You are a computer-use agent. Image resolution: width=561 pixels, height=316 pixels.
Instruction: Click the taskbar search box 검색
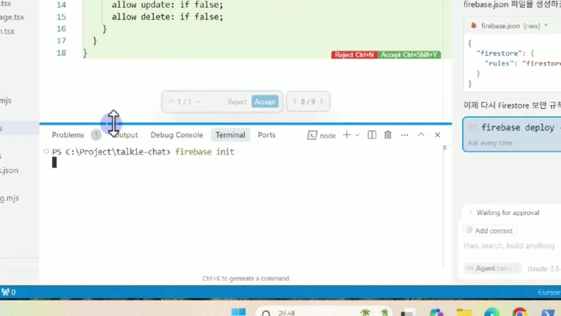tap(323, 312)
